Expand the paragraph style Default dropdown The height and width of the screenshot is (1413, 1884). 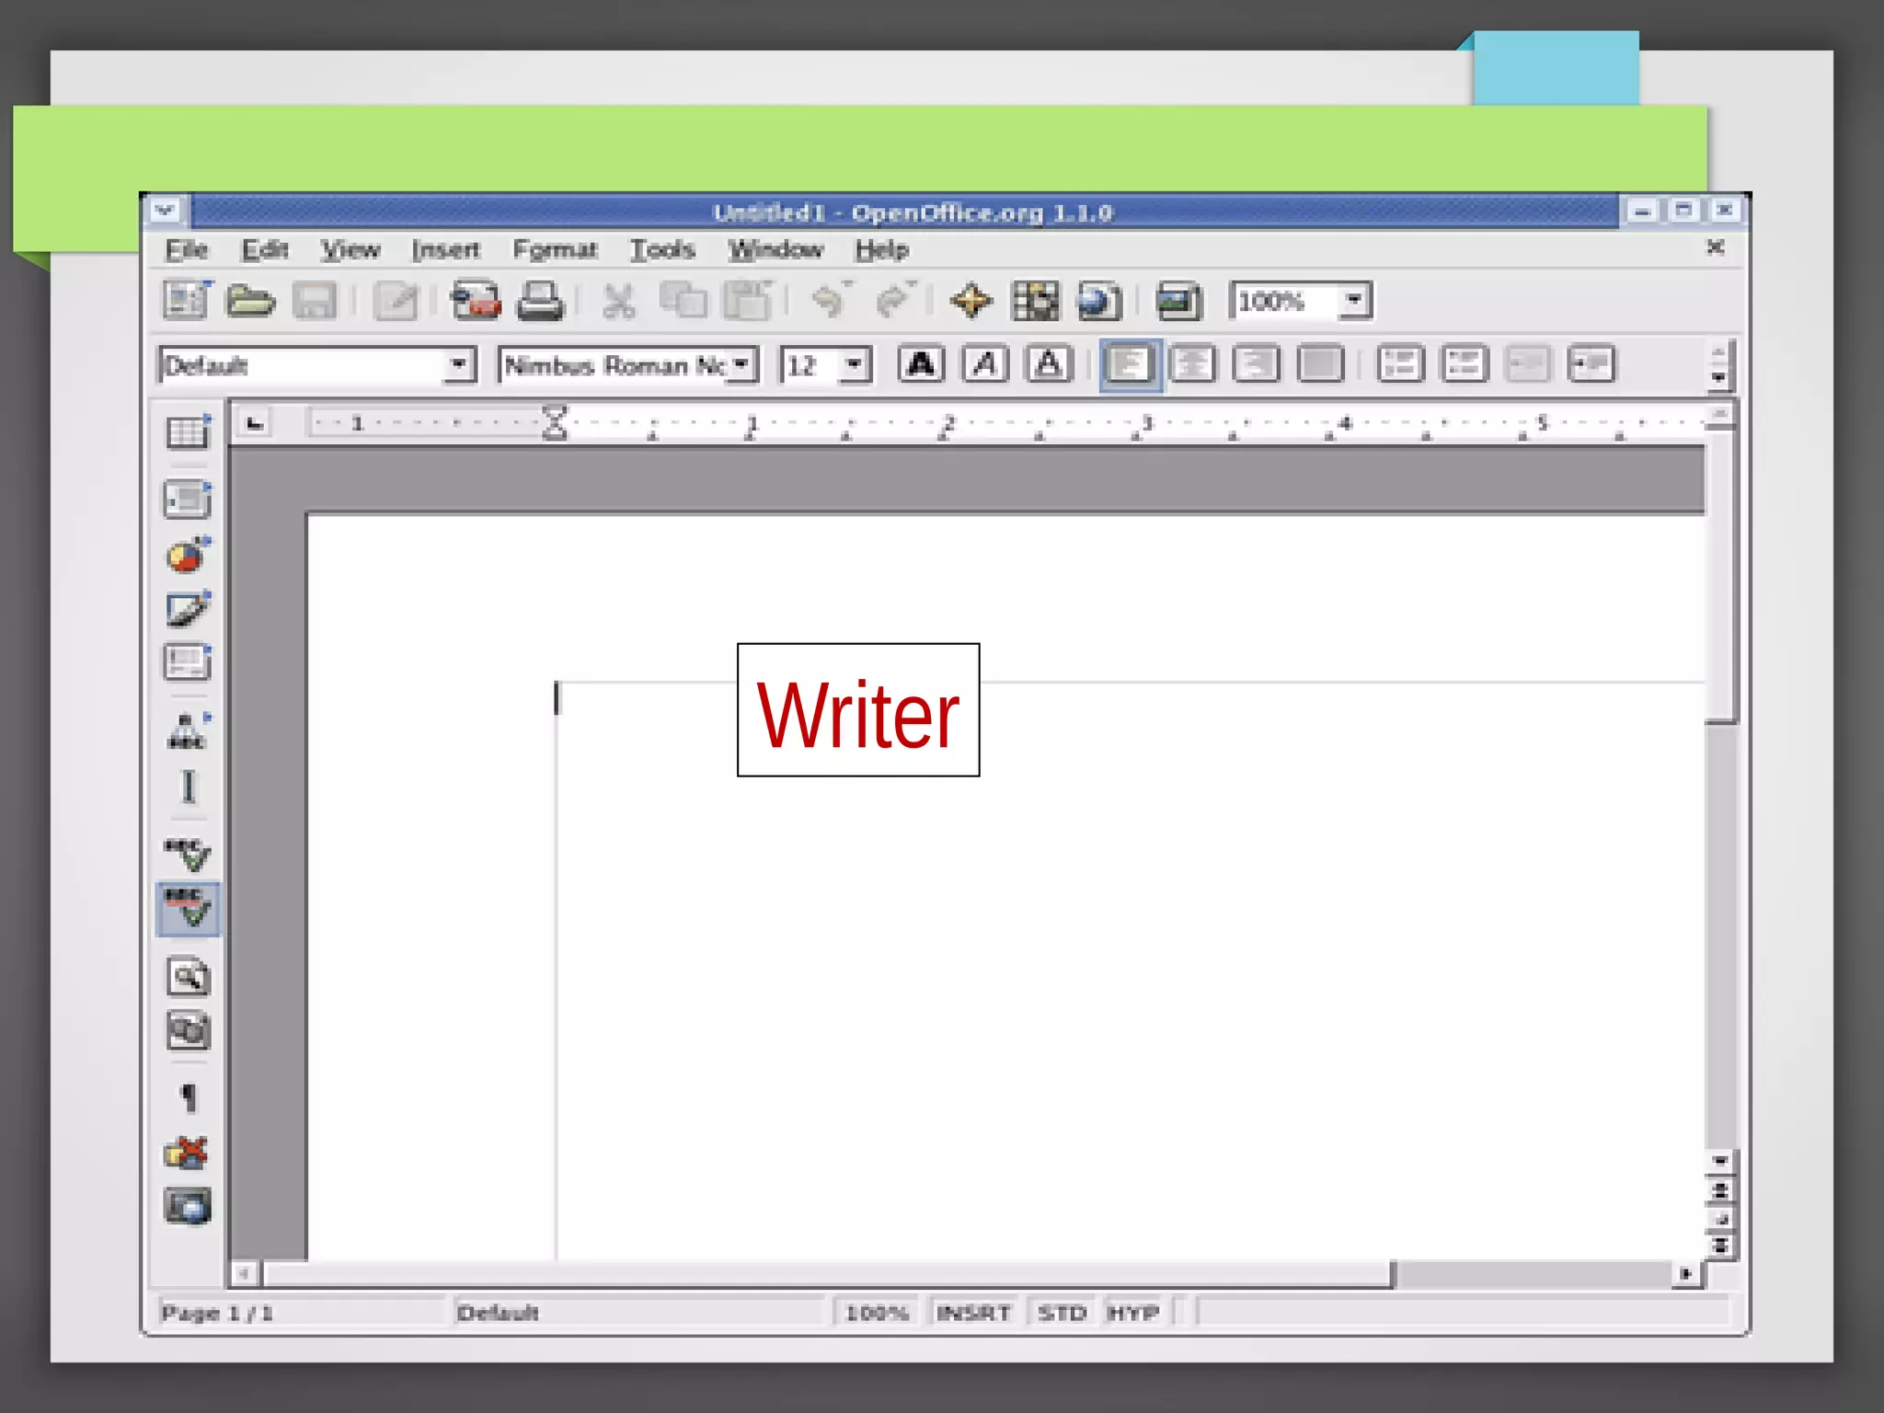(x=458, y=365)
